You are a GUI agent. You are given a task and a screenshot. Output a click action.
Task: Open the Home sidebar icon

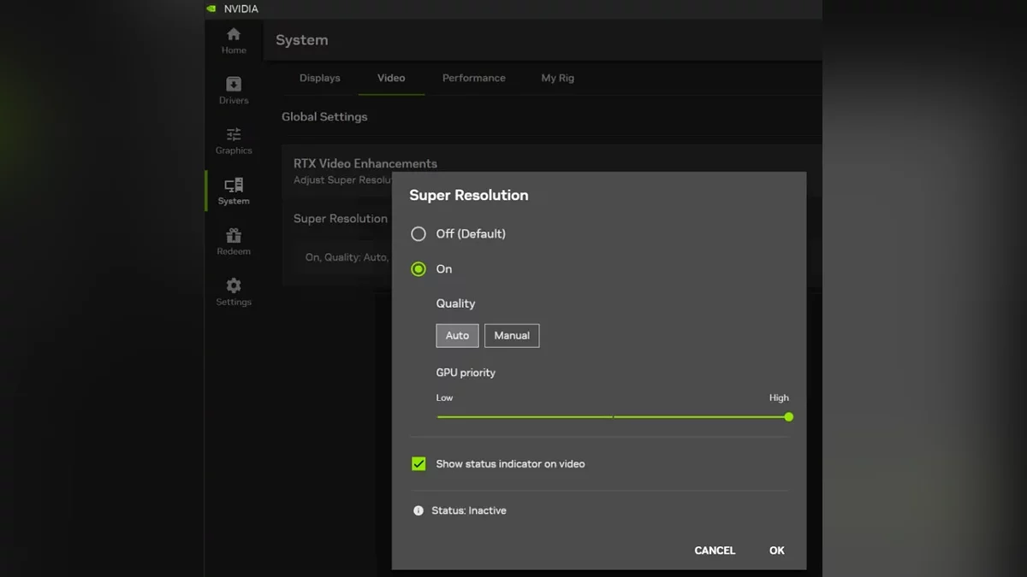coord(234,35)
